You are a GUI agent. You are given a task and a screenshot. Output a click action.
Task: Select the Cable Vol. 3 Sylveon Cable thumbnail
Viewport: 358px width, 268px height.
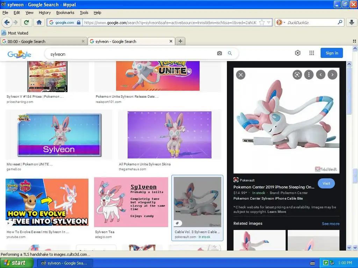(198, 202)
